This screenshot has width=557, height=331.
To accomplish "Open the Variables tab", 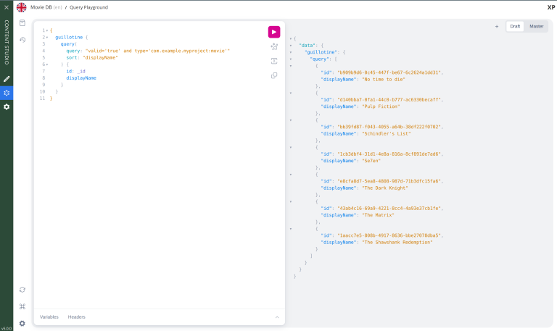I will (x=49, y=317).
